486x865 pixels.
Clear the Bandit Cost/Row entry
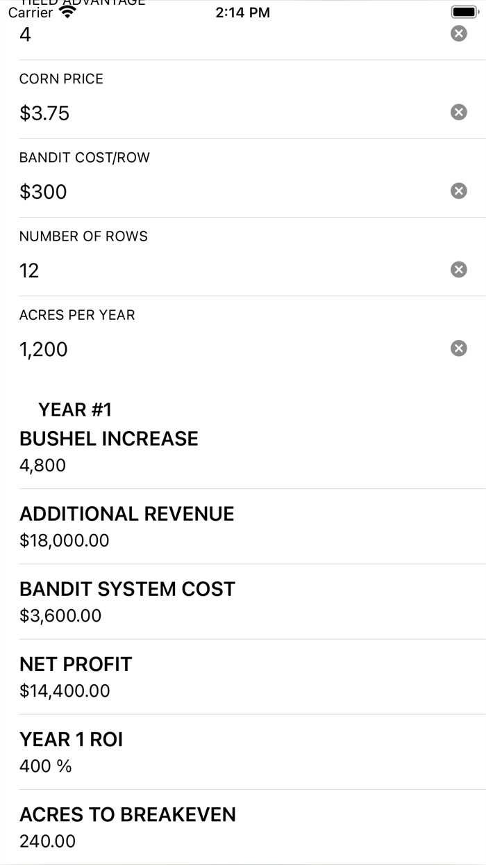tap(458, 191)
